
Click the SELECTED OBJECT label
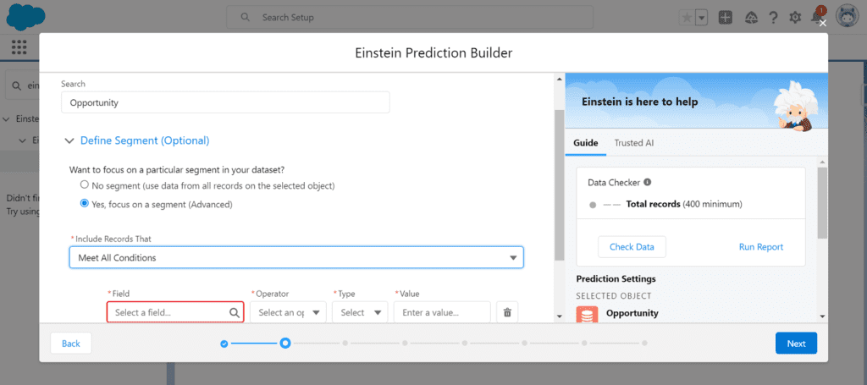[614, 296]
